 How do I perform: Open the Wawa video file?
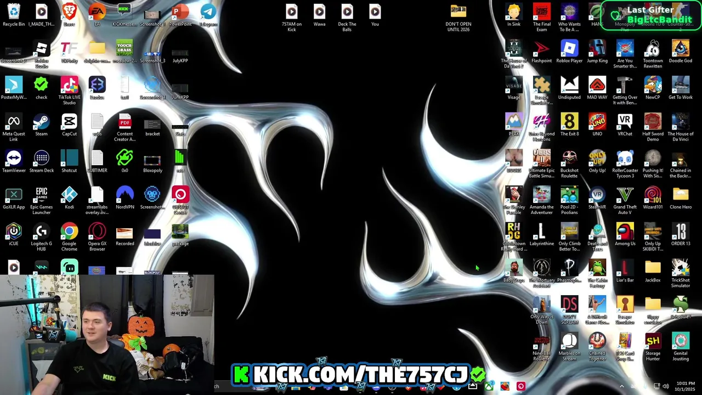pyautogui.click(x=319, y=15)
